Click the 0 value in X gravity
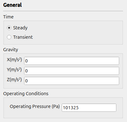This screenshot has height=122, width=127. coord(26,61)
